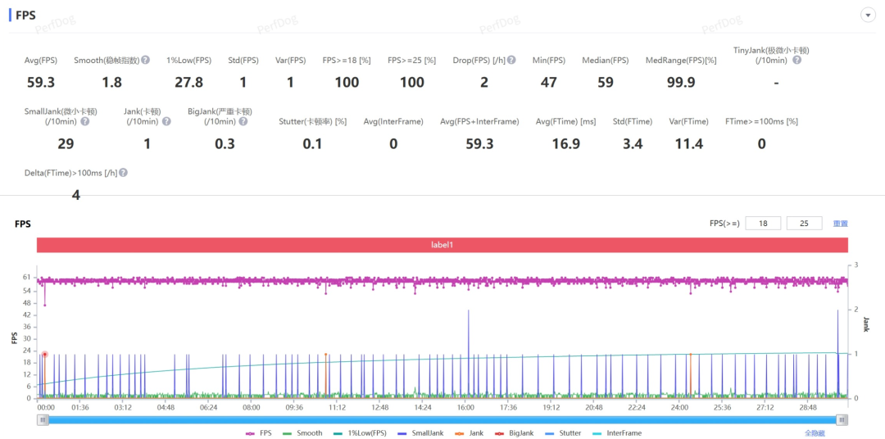Viewport: 885px width, 439px height.
Task: Click red marker dot at chart start
Action: tap(45, 355)
